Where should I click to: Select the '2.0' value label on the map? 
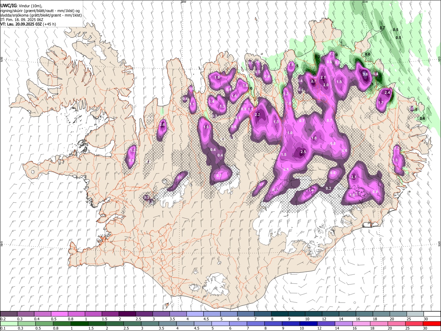(326, 85)
